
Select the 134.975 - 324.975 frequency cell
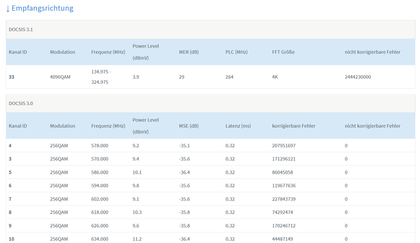click(x=101, y=77)
